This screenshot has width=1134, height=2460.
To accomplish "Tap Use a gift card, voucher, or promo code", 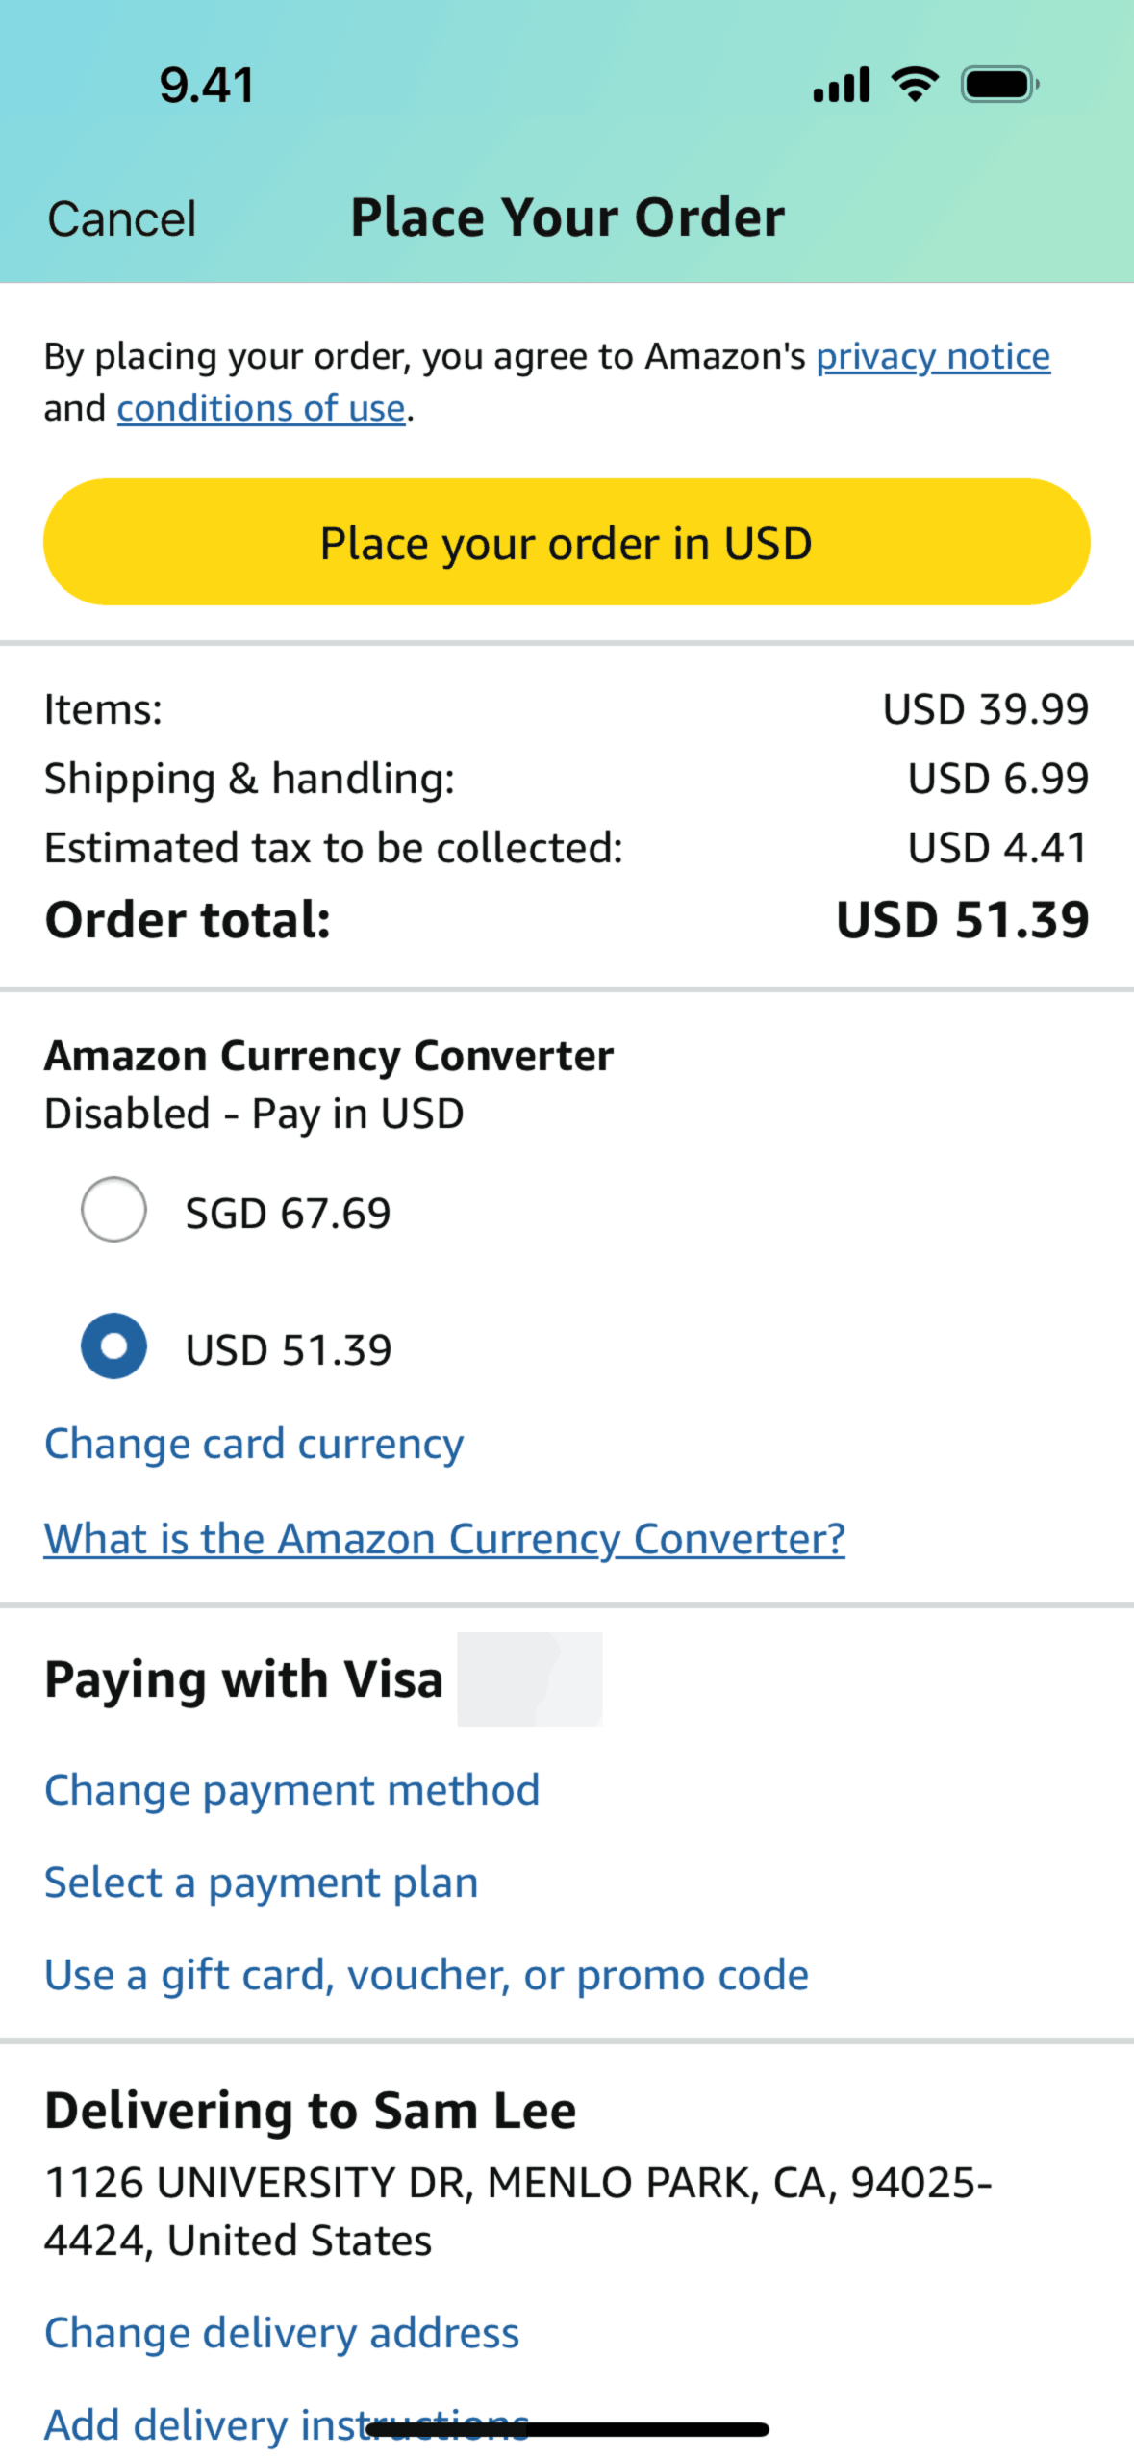I will (x=426, y=1975).
